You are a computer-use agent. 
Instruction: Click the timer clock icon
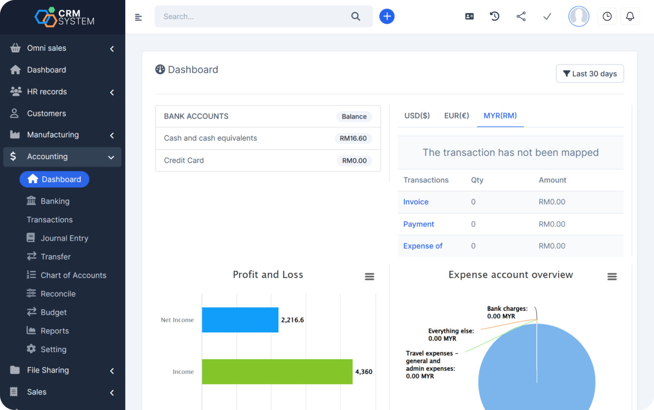click(607, 17)
